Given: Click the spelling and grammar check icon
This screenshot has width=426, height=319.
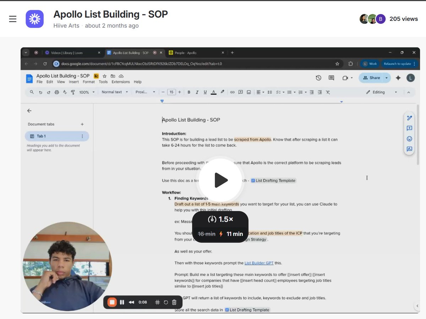Looking at the screenshot, I should tap(65, 92).
